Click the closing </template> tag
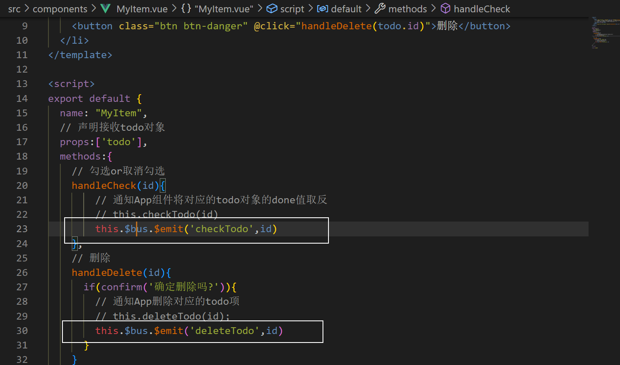The width and height of the screenshot is (620, 365). (80, 55)
